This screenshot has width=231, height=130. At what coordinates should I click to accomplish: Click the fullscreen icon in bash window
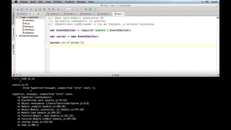click(x=218, y=75)
